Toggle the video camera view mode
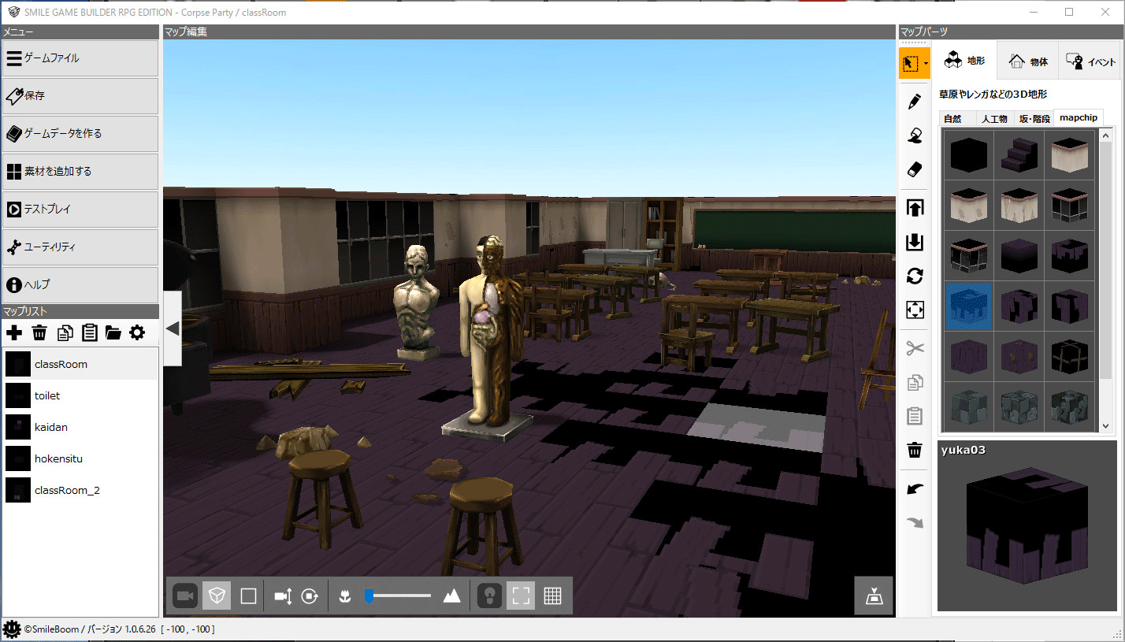 [186, 596]
